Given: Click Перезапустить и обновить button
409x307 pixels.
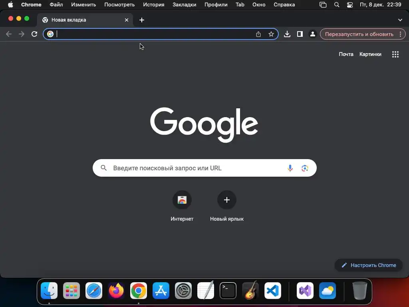Looking at the screenshot, I should (x=359, y=34).
